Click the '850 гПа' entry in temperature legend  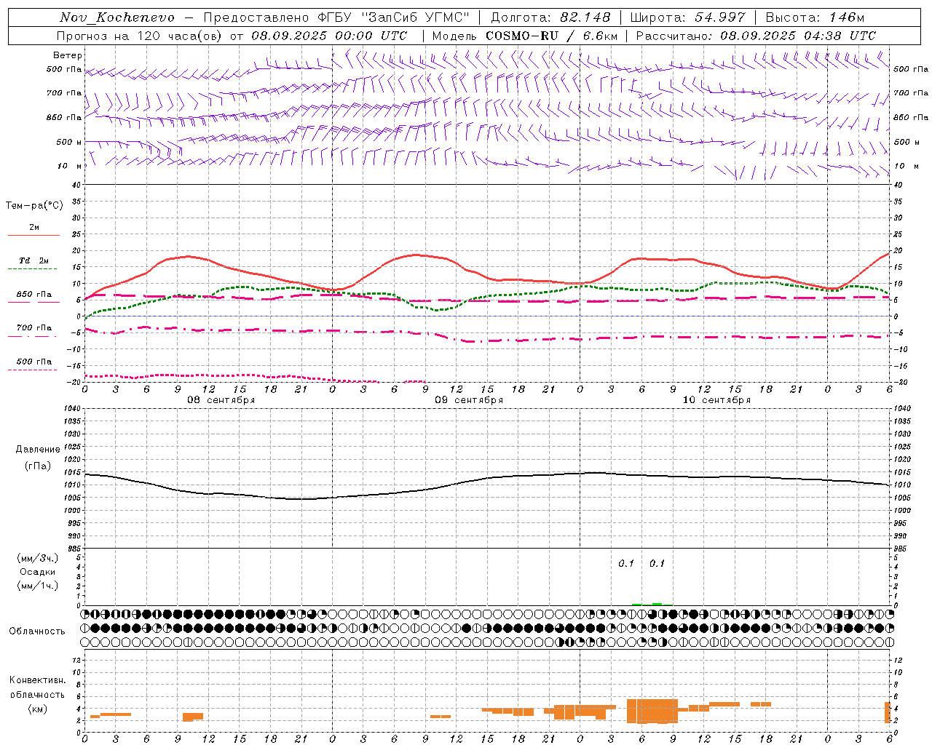[x=34, y=295]
